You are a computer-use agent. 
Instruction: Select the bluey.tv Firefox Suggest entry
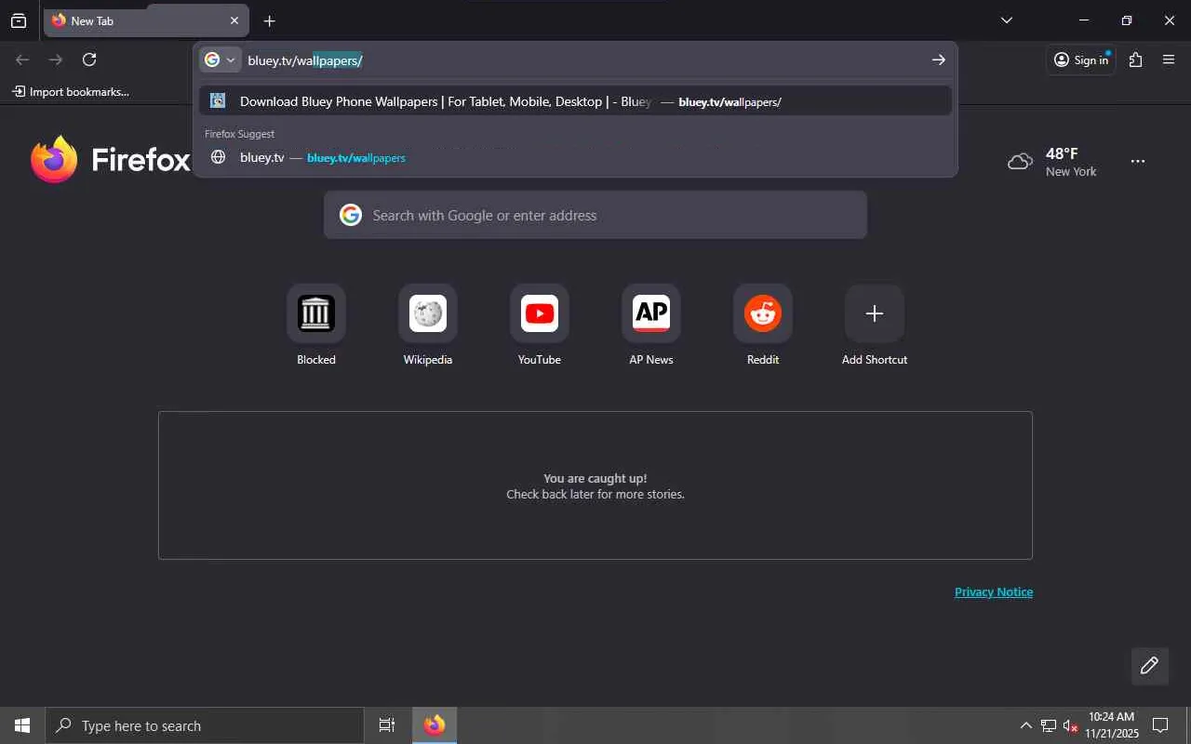click(575, 157)
